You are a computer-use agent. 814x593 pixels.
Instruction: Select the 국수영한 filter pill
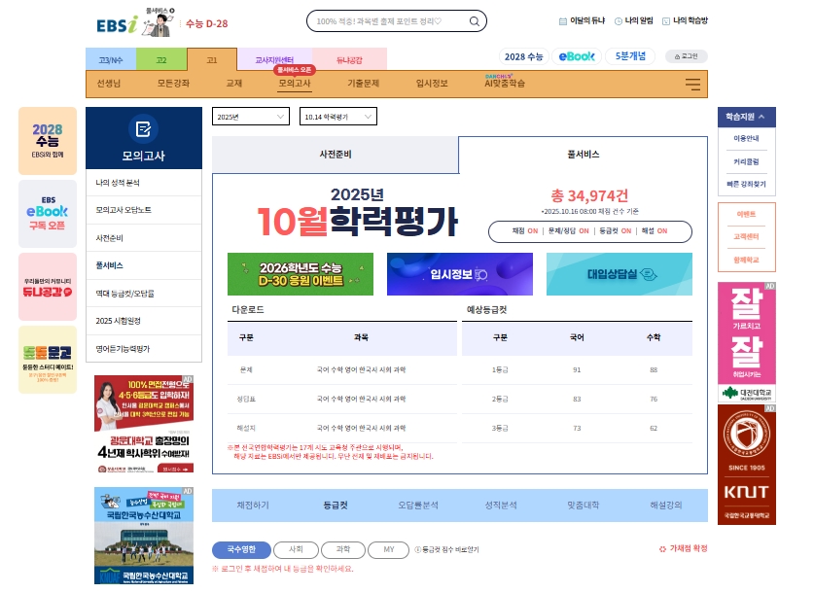[241, 550]
